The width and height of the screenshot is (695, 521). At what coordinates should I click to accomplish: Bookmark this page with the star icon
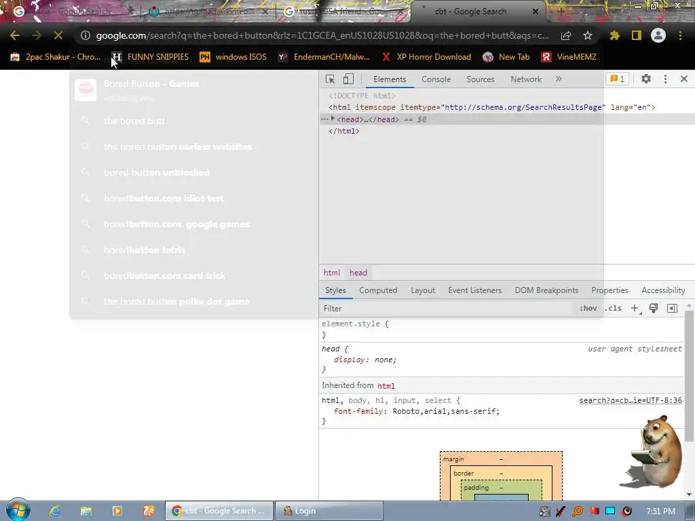pyautogui.click(x=588, y=35)
